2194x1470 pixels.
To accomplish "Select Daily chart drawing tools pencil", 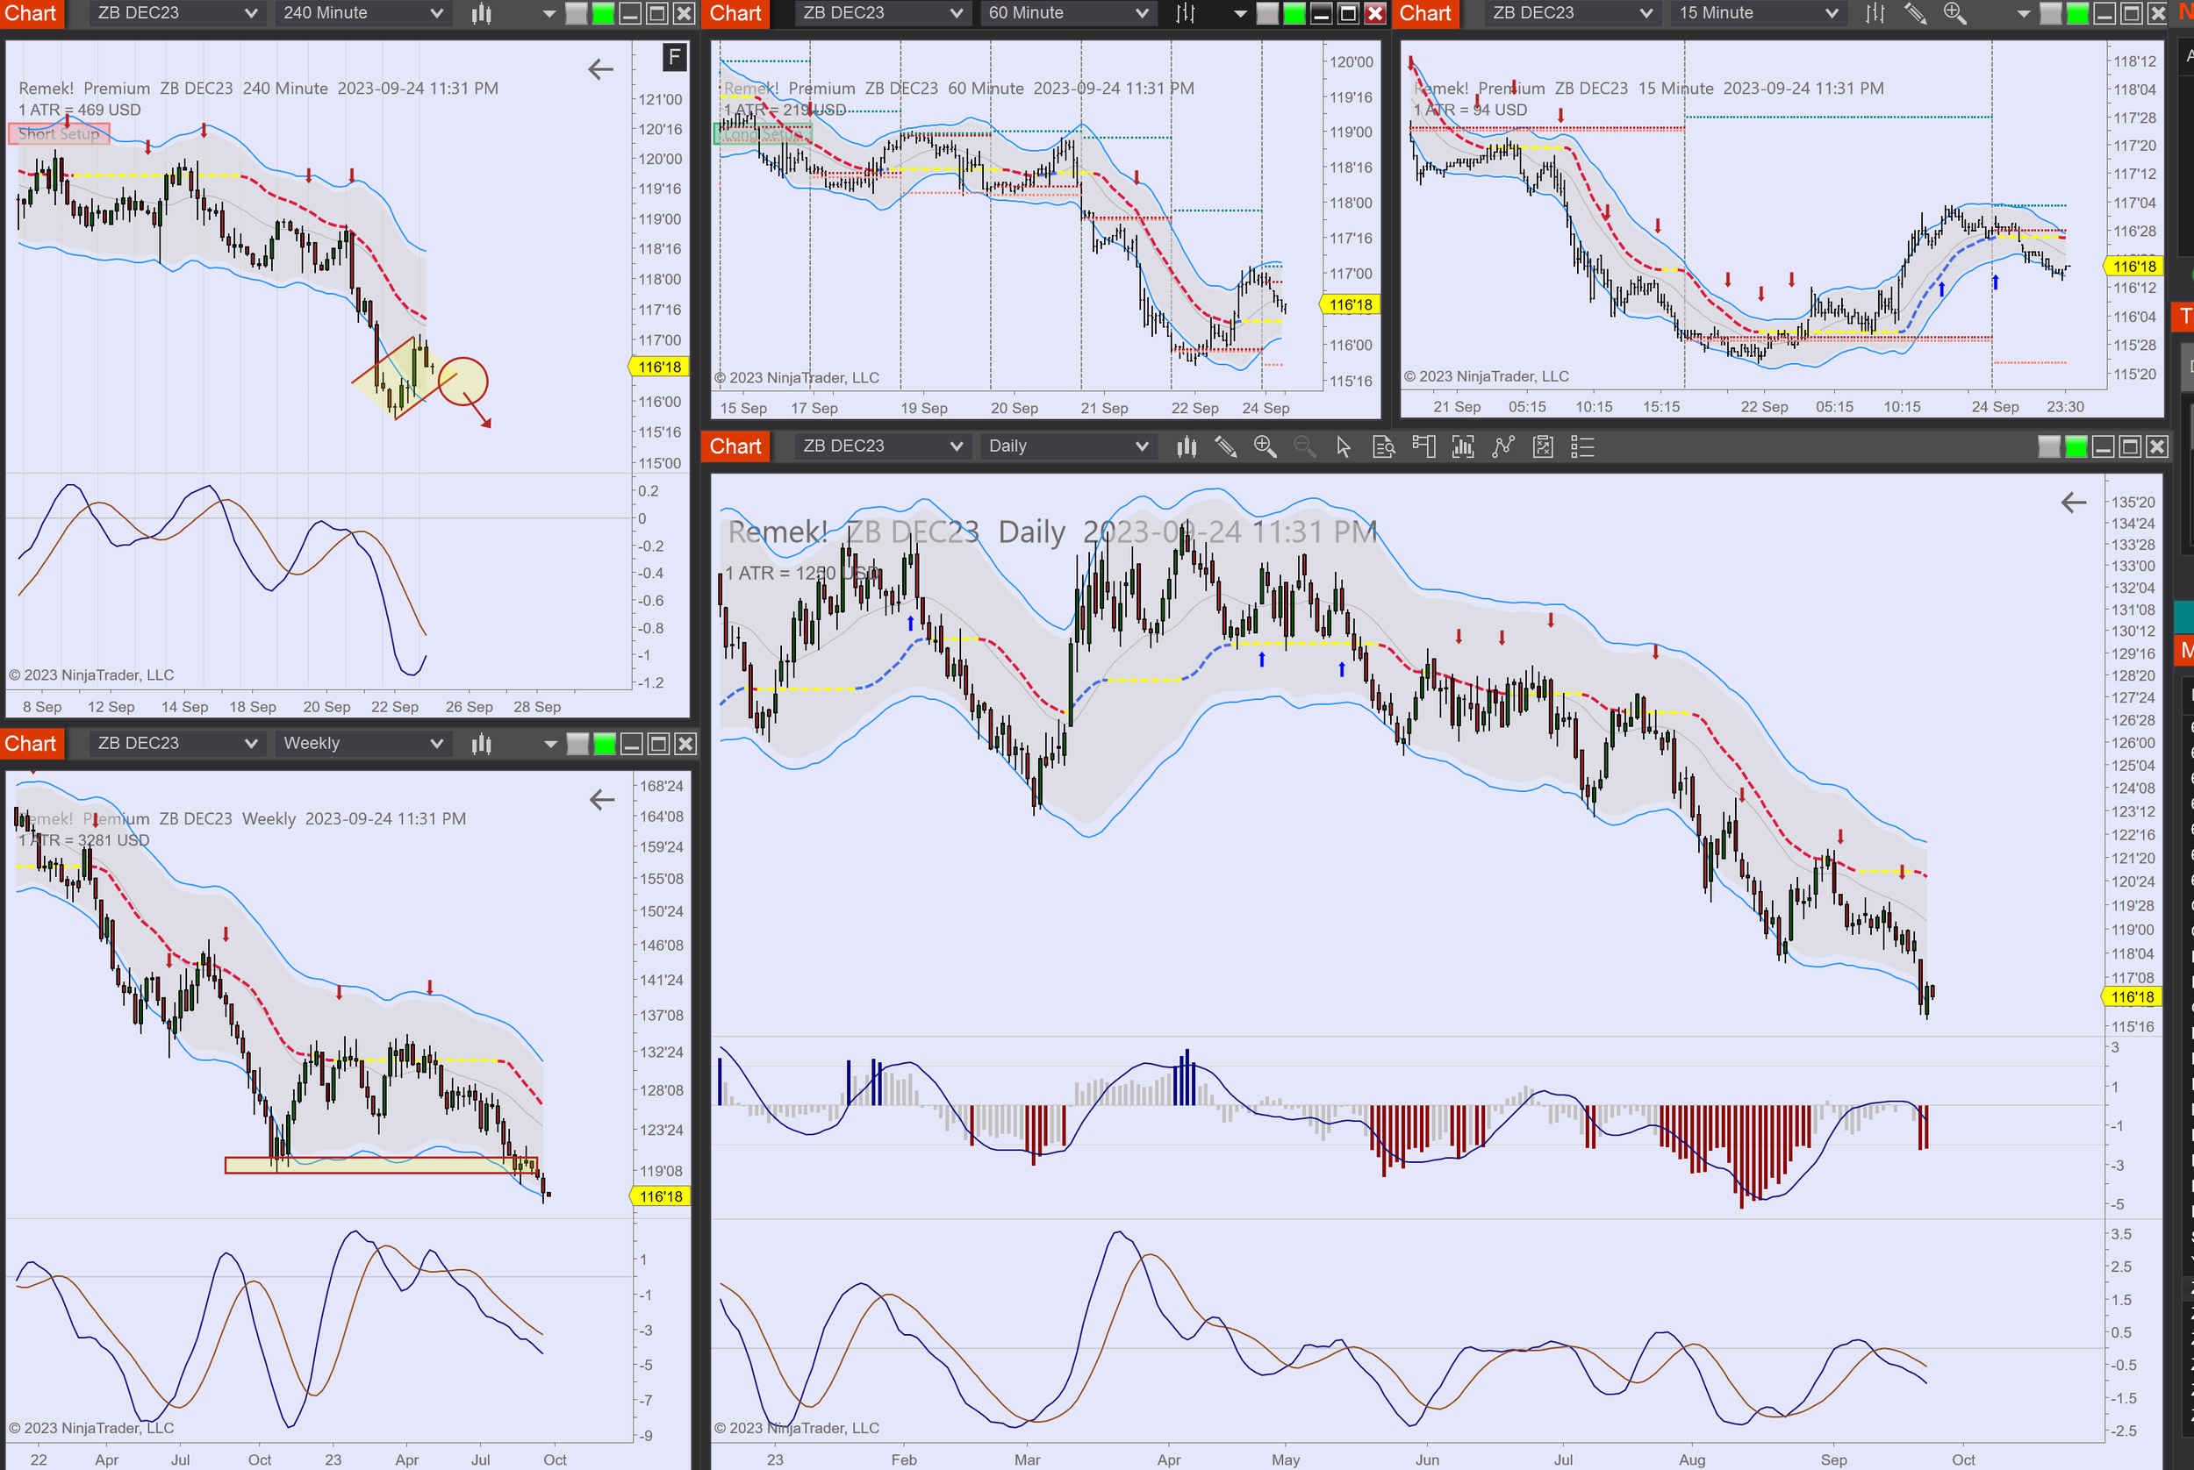I will click(x=1225, y=447).
